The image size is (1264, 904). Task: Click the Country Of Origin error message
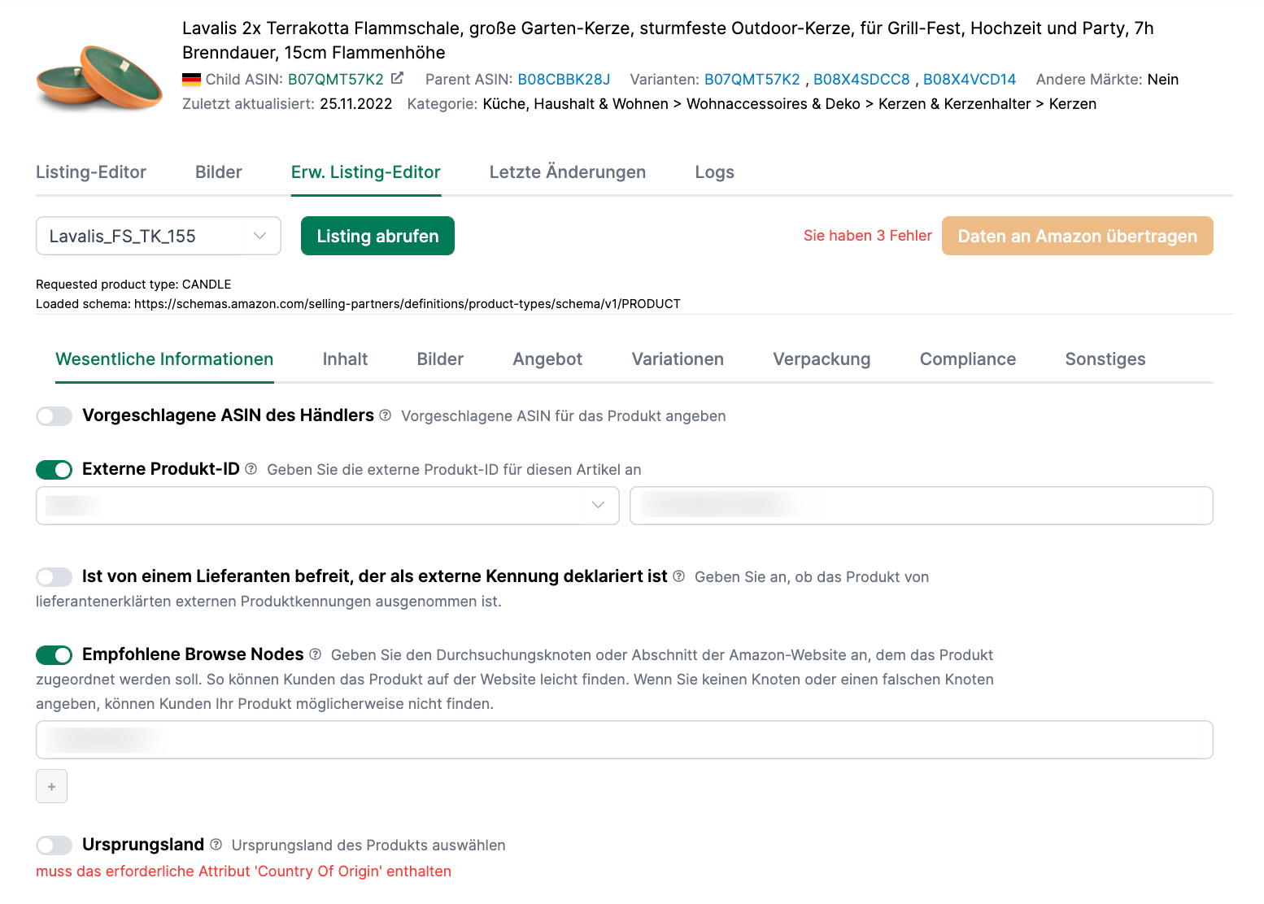(x=243, y=871)
